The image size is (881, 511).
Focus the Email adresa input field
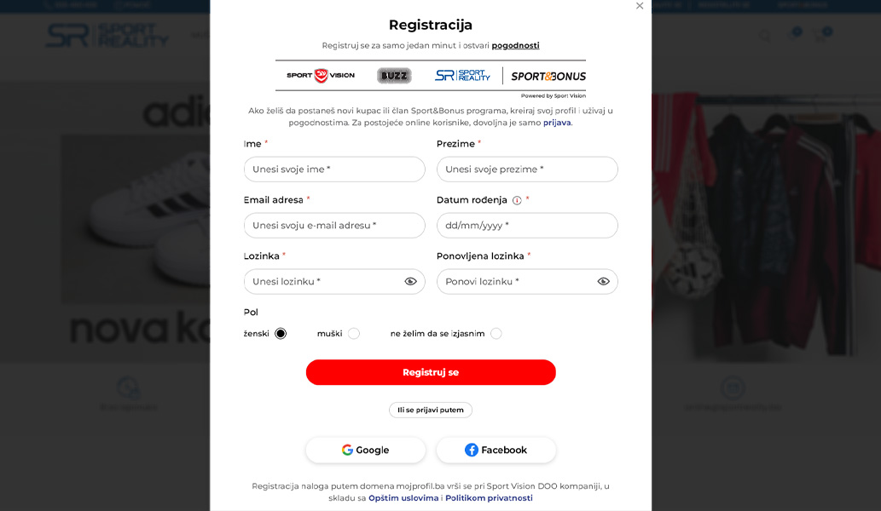pos(334,226)
